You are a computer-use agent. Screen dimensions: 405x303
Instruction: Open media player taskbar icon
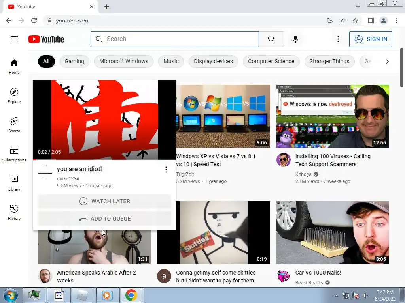click(x=107, y=295)
